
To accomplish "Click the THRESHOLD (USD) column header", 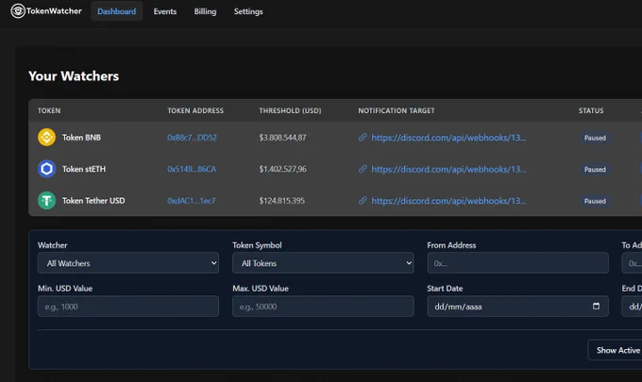I will (x=290, y=110).
